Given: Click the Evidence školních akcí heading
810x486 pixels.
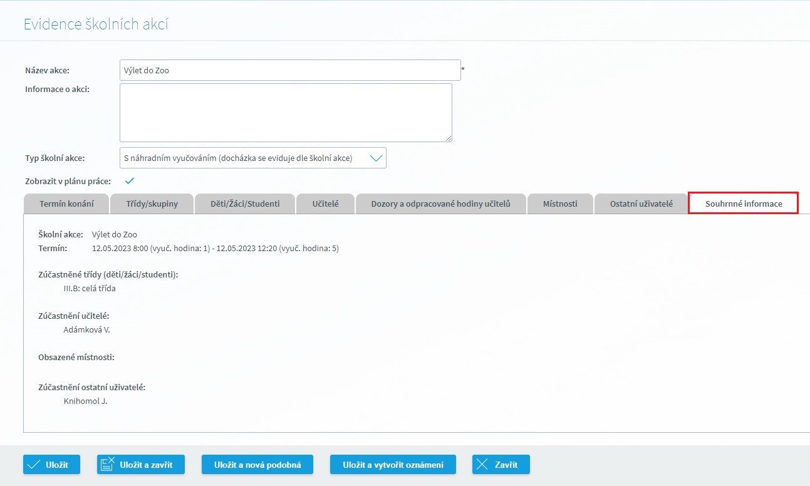Looking at the screenshot, I should tap(96, 24).
